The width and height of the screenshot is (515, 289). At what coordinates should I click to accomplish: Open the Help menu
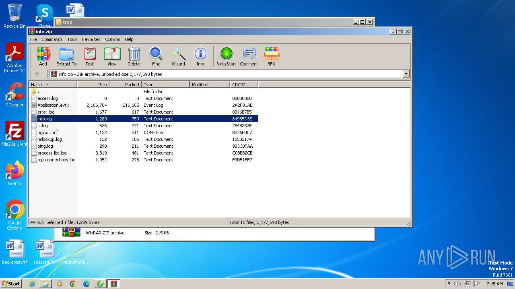tap(129, 39)
